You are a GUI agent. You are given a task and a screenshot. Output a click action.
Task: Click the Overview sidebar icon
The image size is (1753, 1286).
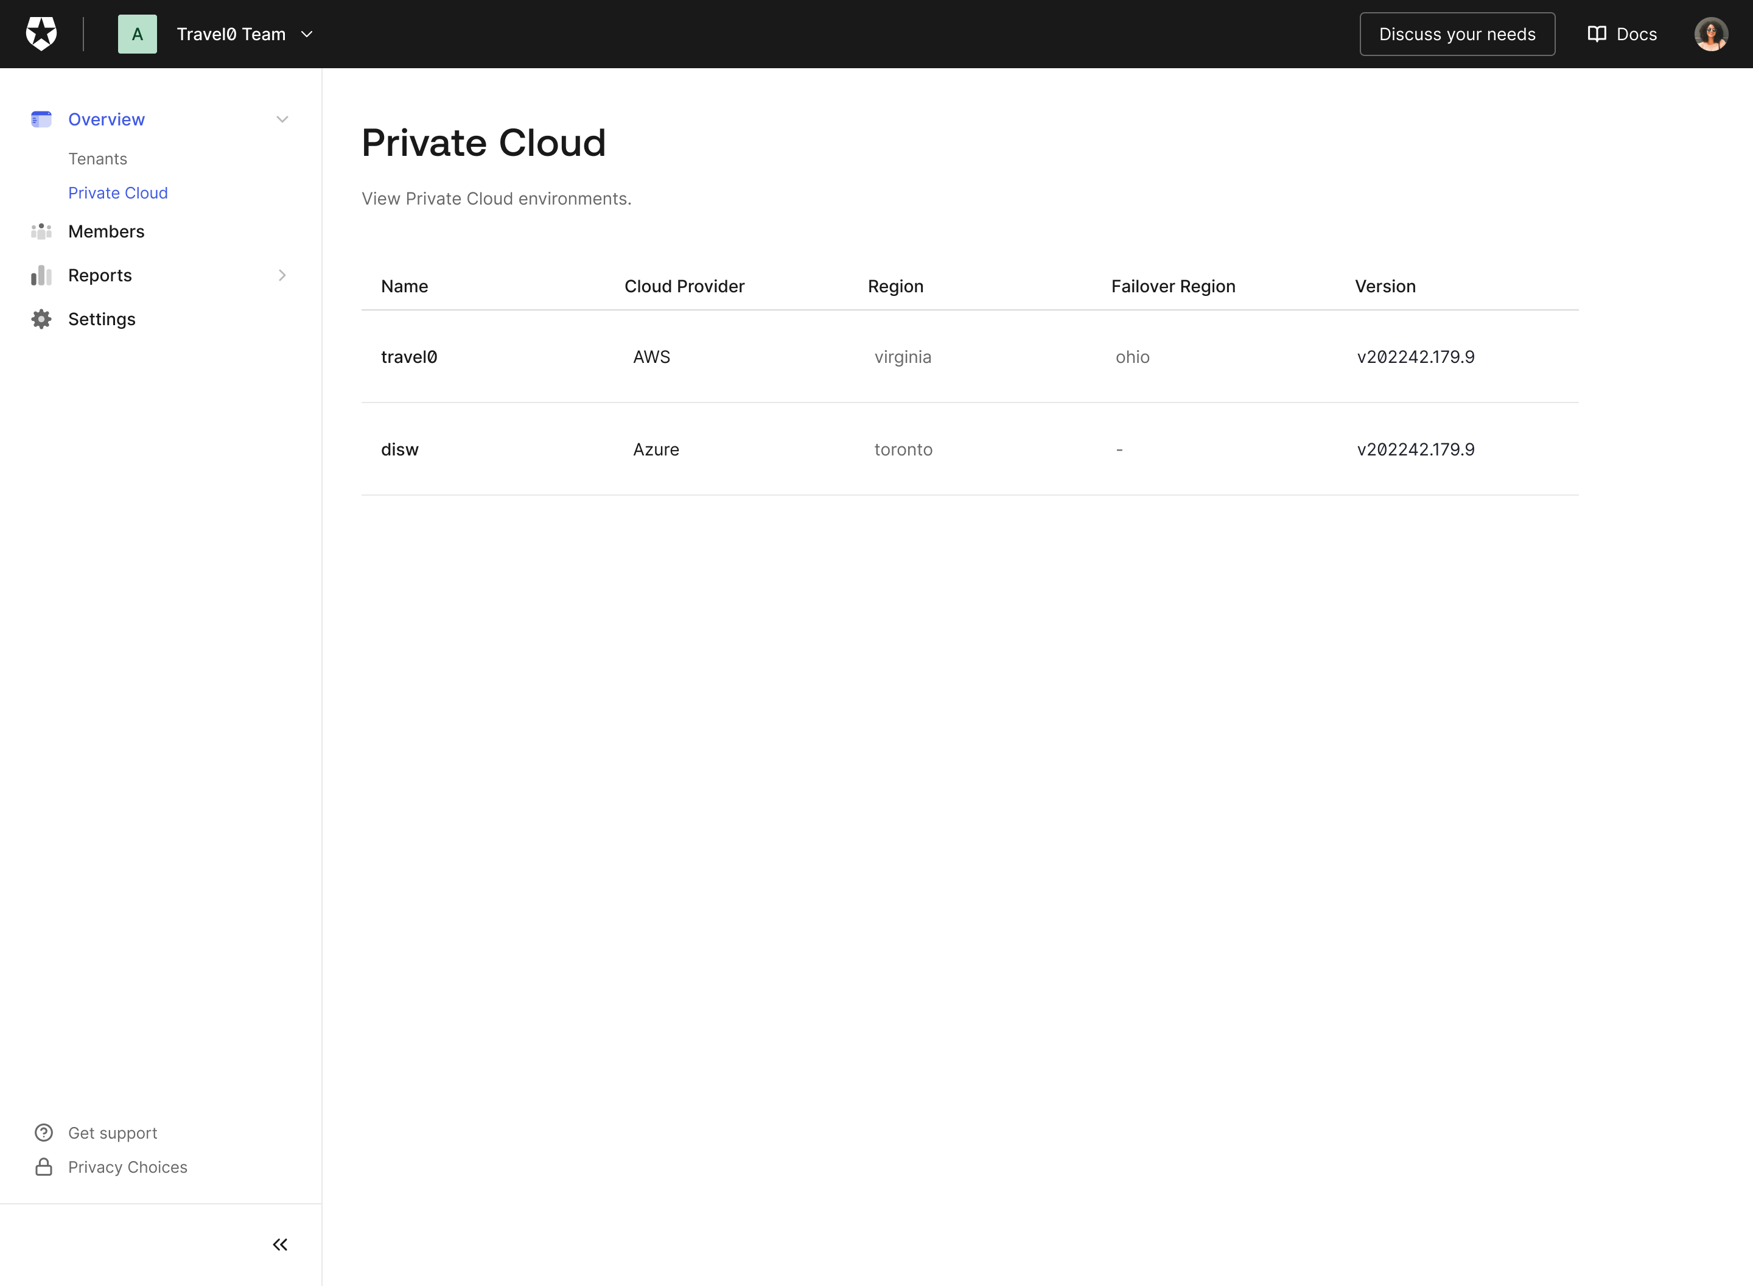click(41, 119)
